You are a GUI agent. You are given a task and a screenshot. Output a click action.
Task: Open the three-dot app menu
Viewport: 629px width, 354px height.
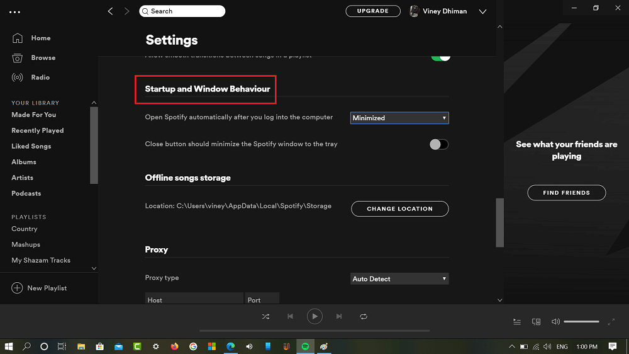tap(15, 12)
